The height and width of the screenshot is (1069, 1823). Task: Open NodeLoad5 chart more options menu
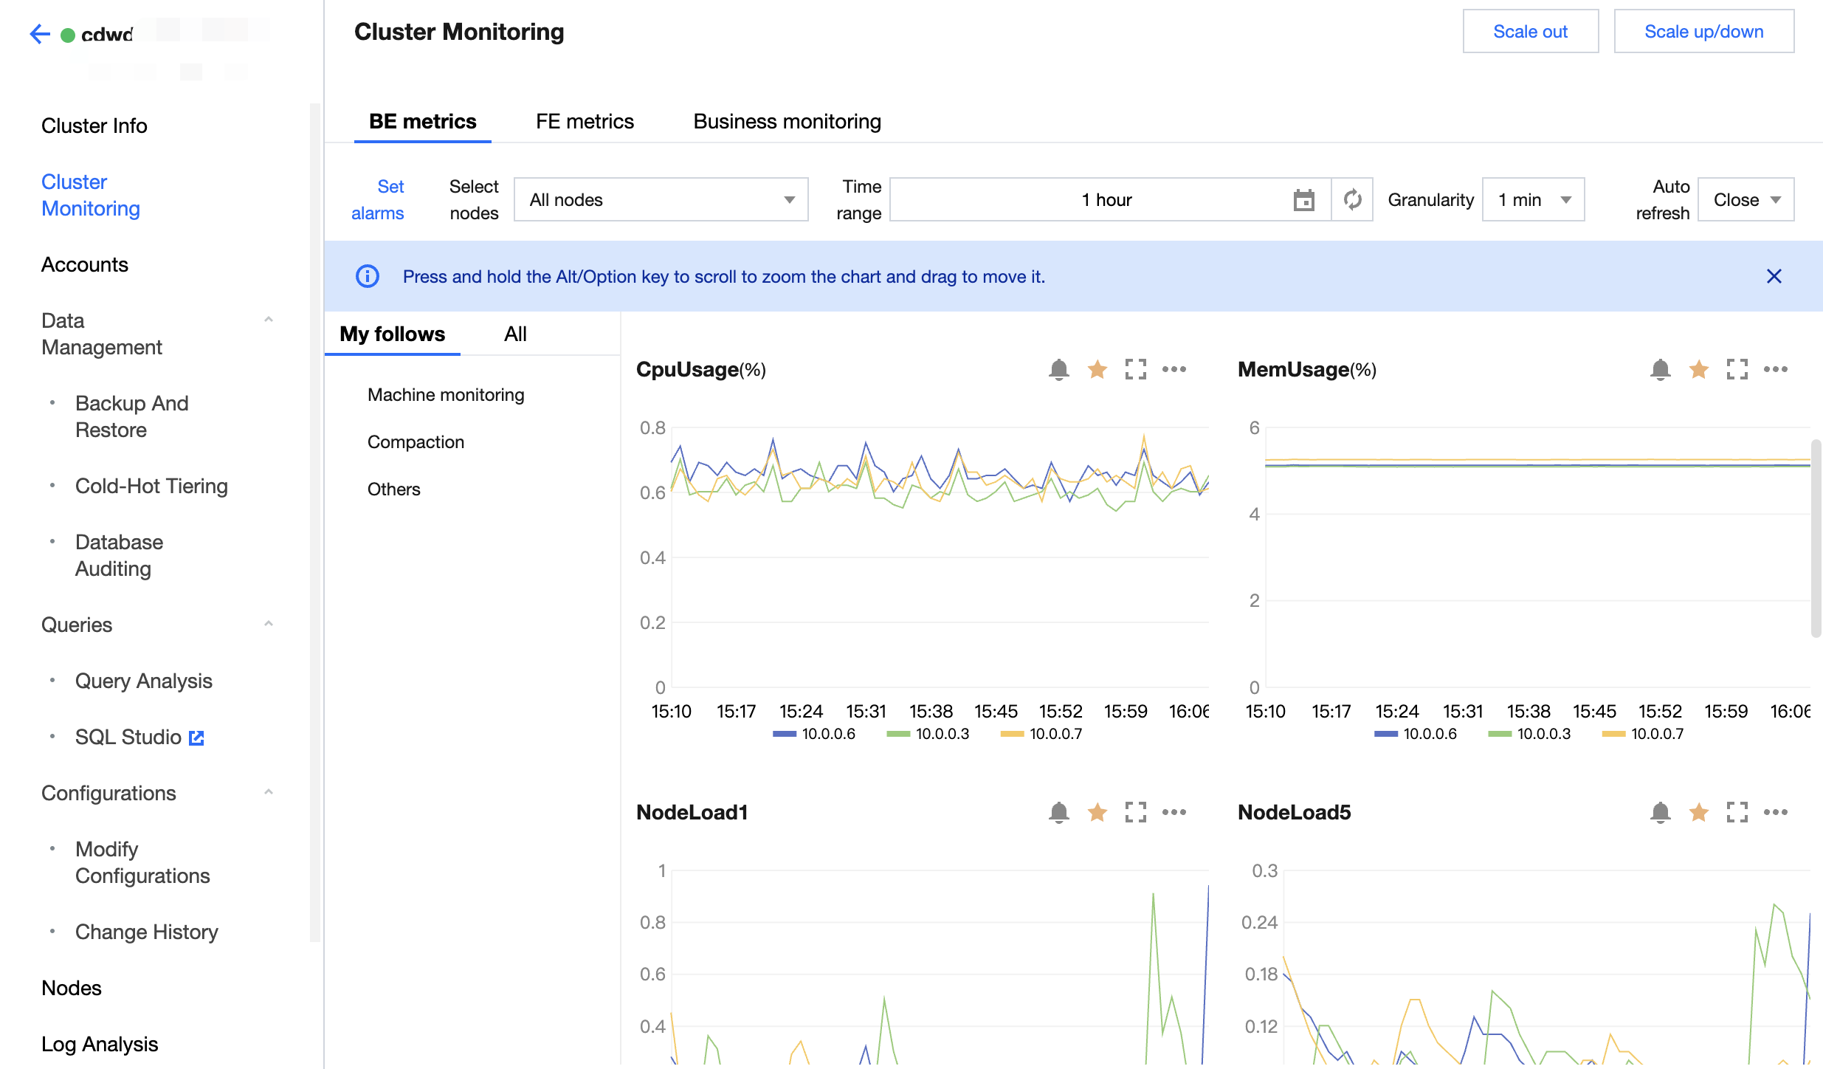pos(1775,812)
